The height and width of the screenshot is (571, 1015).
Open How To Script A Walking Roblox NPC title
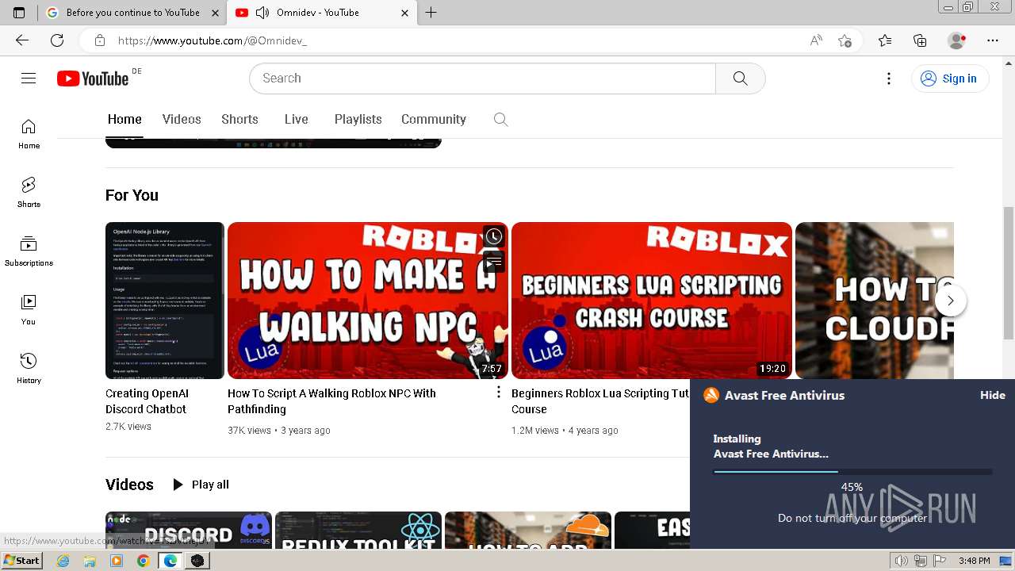click(x=331, y=401)
